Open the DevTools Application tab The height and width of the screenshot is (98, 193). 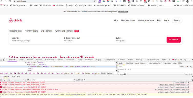point(69,60)
